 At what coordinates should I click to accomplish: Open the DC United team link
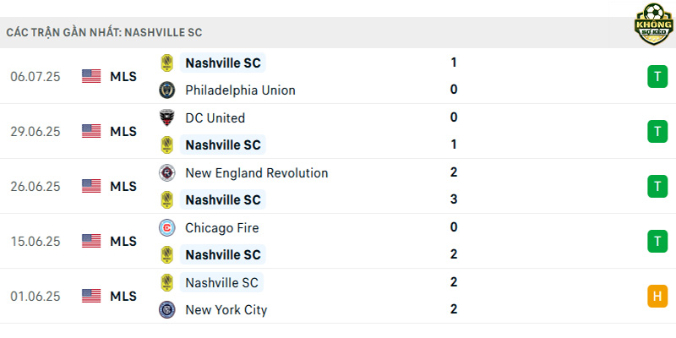pos(215,117)
